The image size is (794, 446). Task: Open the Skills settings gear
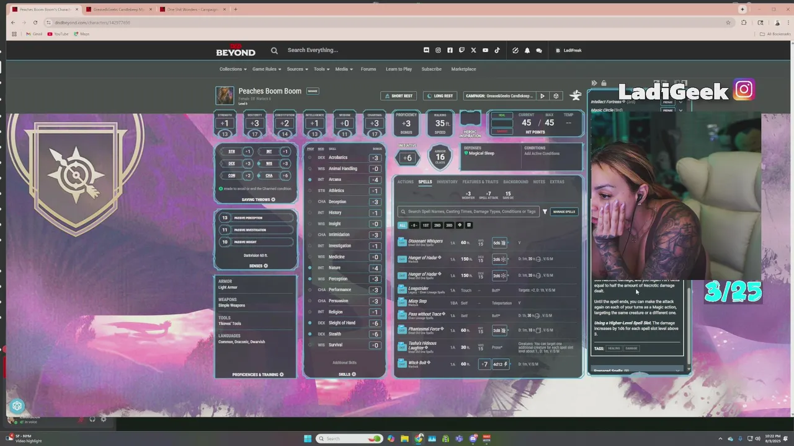[x=354, y=374]
